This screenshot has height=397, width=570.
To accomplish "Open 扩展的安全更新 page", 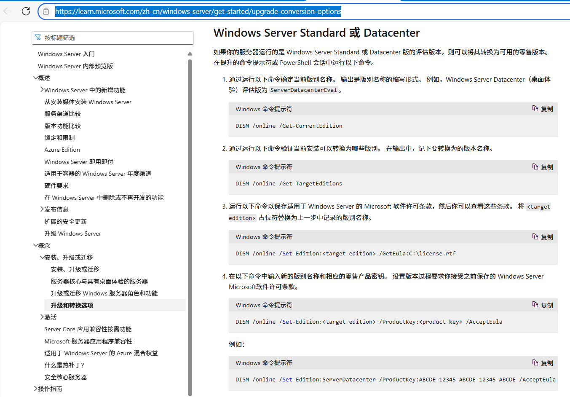I will click(65, 222).
